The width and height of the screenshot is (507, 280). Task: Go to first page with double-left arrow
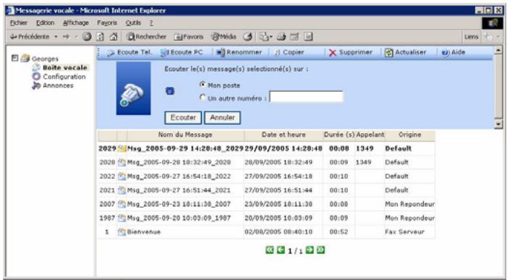[x=269, y=250]
